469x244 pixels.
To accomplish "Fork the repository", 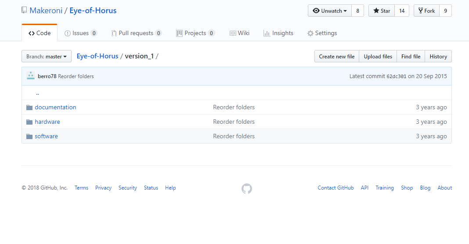I will coord(426,11).
